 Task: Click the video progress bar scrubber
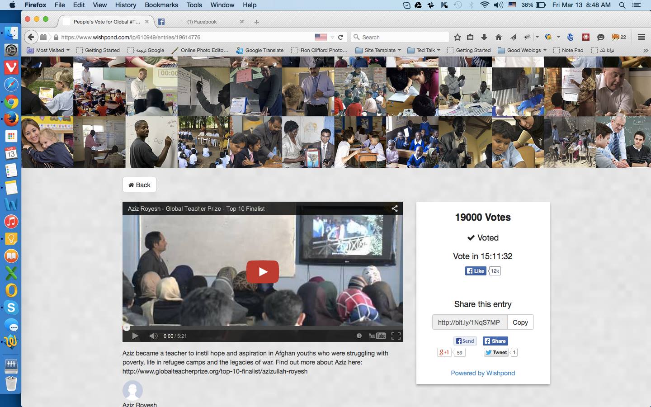pyautogui.click(x=127, y=327)
